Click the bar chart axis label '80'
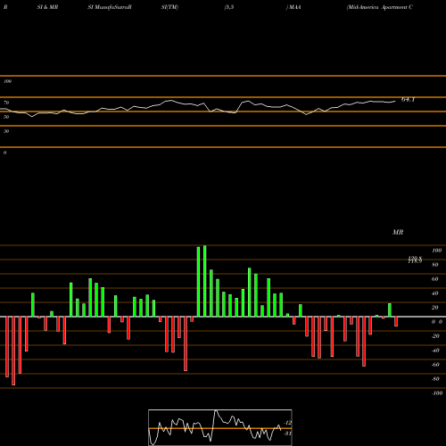Viewport: 446px width, 446px height. coord(435,265)
